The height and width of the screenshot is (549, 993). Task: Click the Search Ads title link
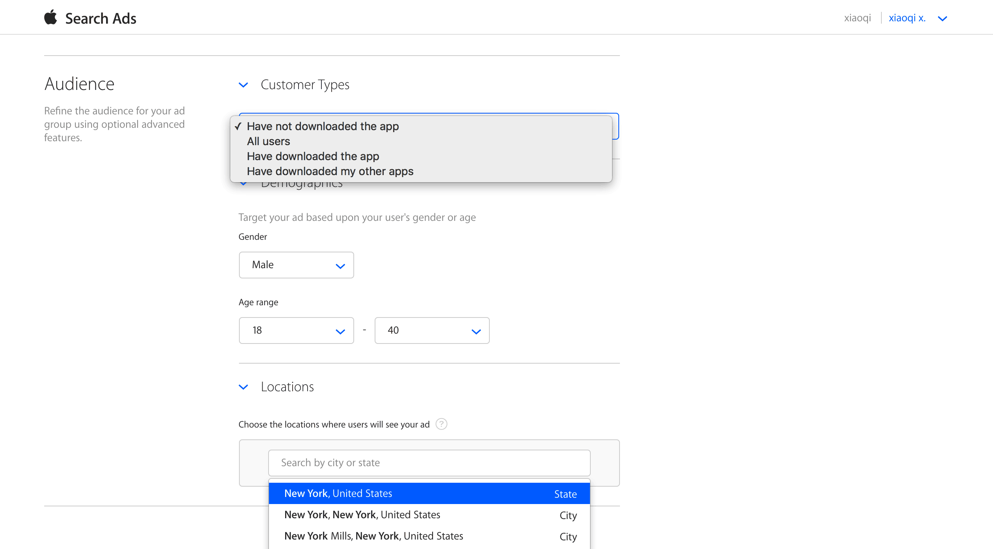[101, 19]
